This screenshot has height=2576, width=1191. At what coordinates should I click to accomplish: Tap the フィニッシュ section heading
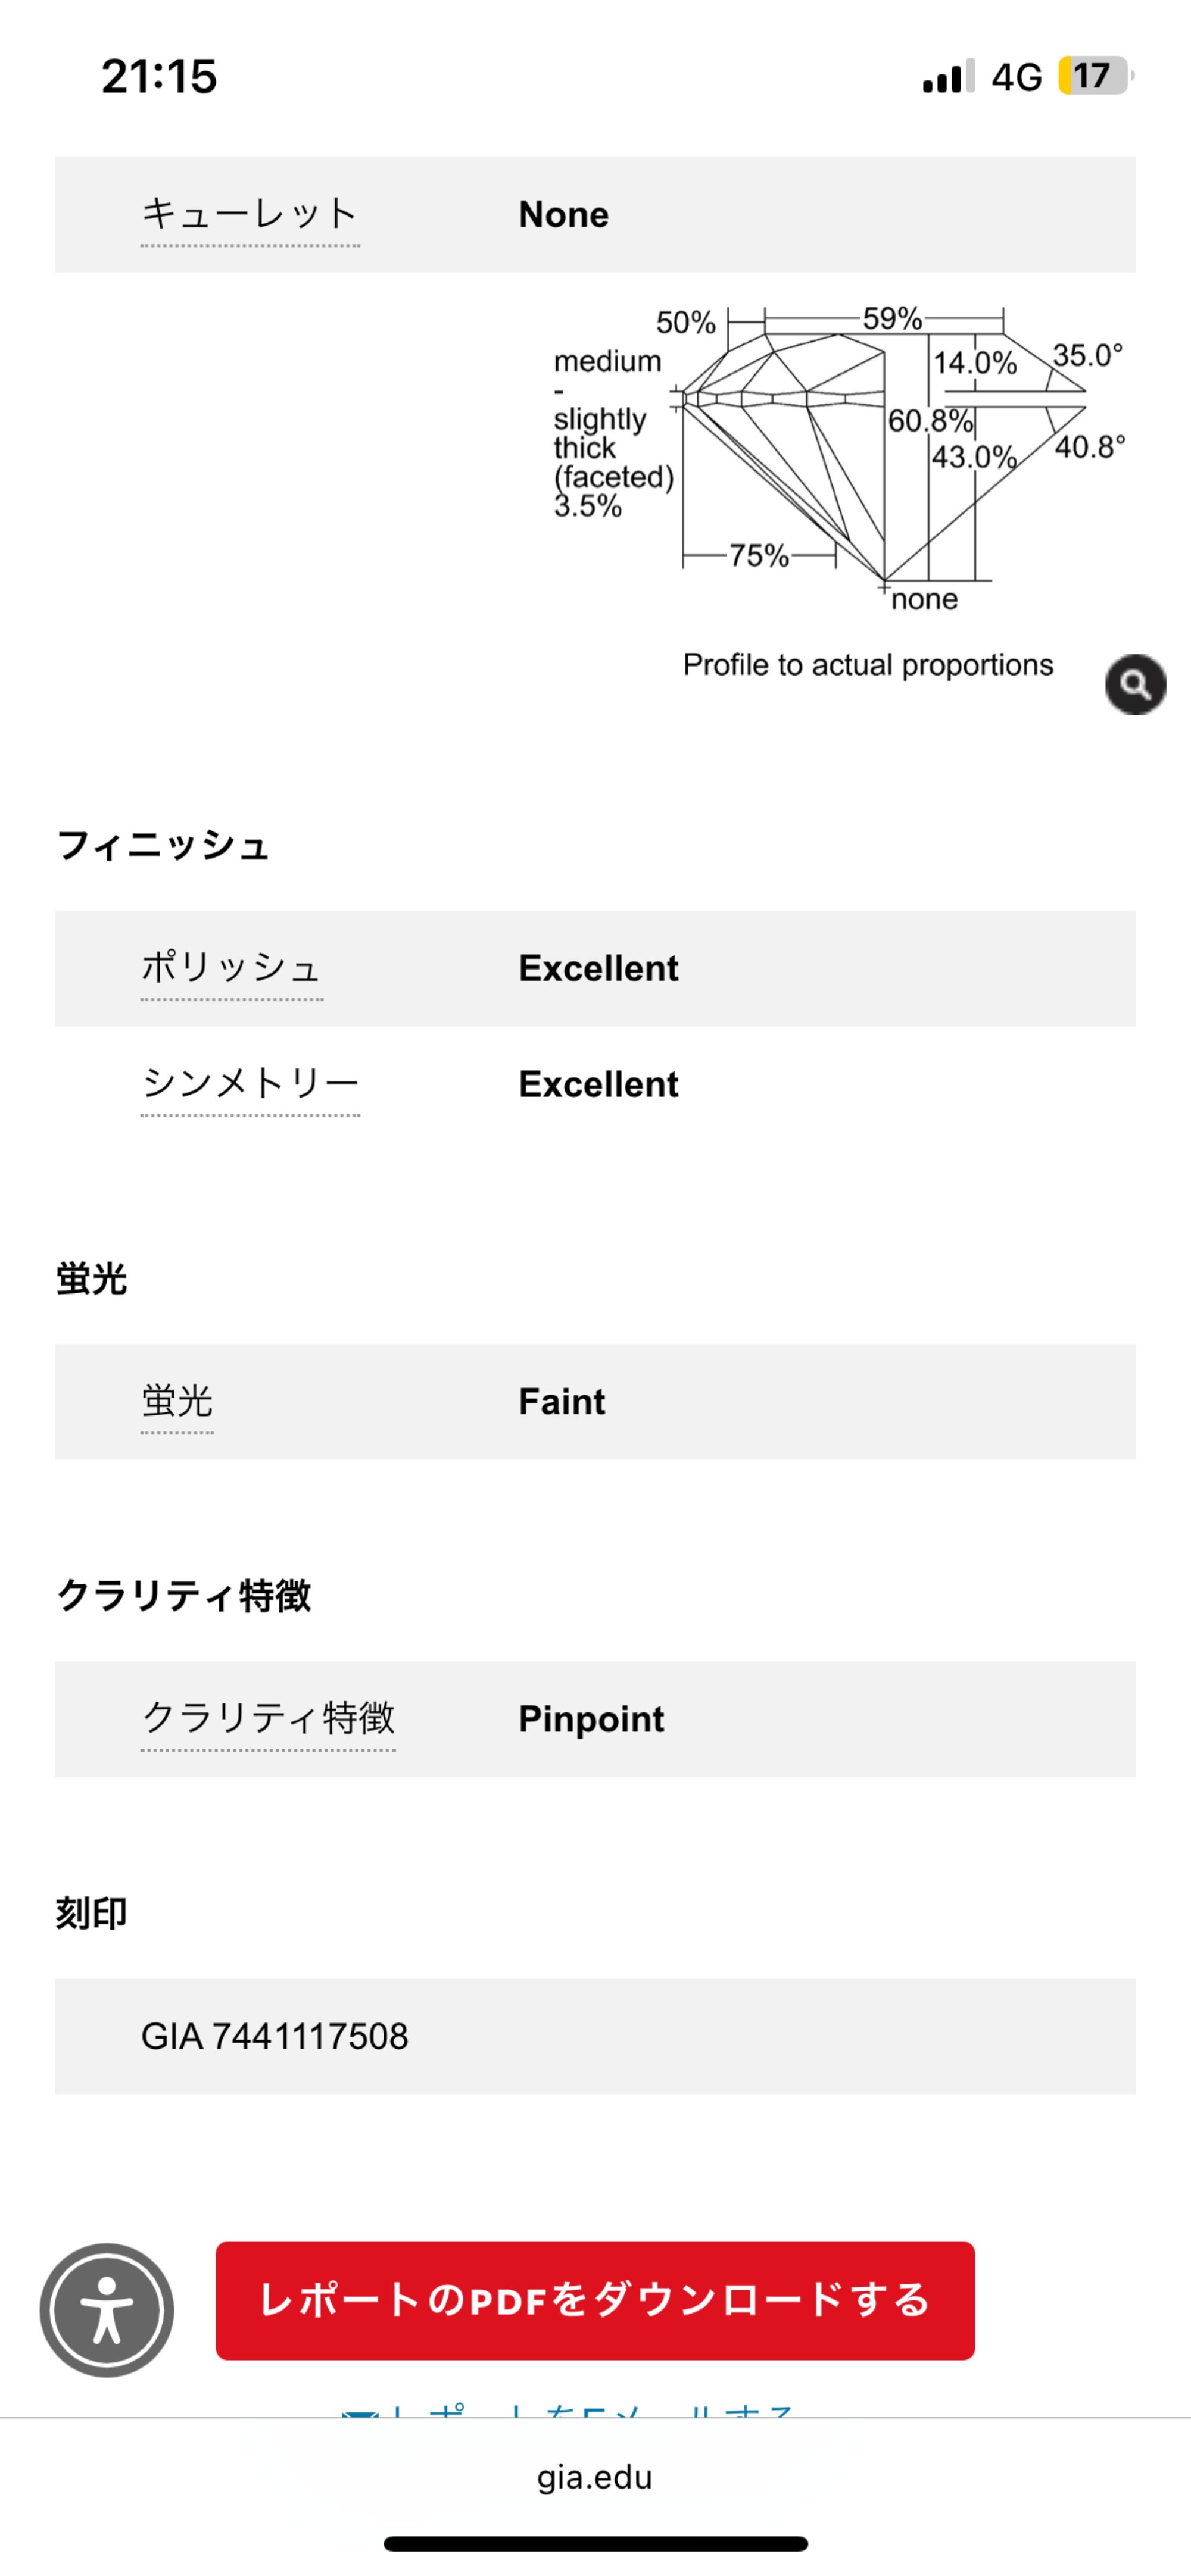click(163, 846)
